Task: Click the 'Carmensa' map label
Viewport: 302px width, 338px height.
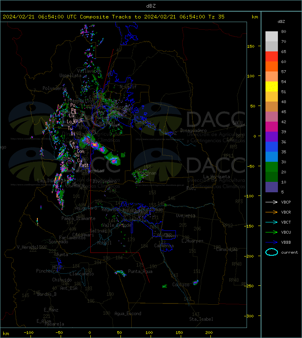Action: 164,246
